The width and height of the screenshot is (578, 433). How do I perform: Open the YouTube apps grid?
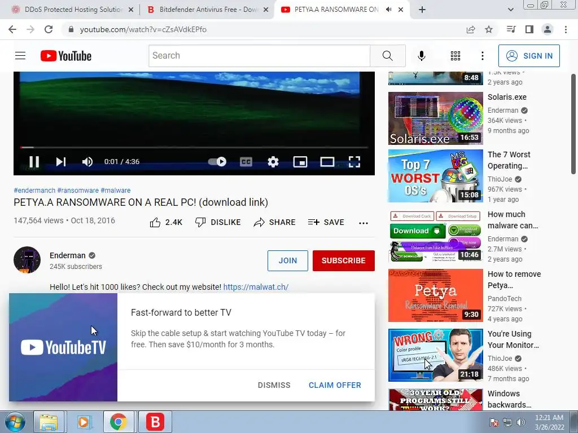pos(456,56)
